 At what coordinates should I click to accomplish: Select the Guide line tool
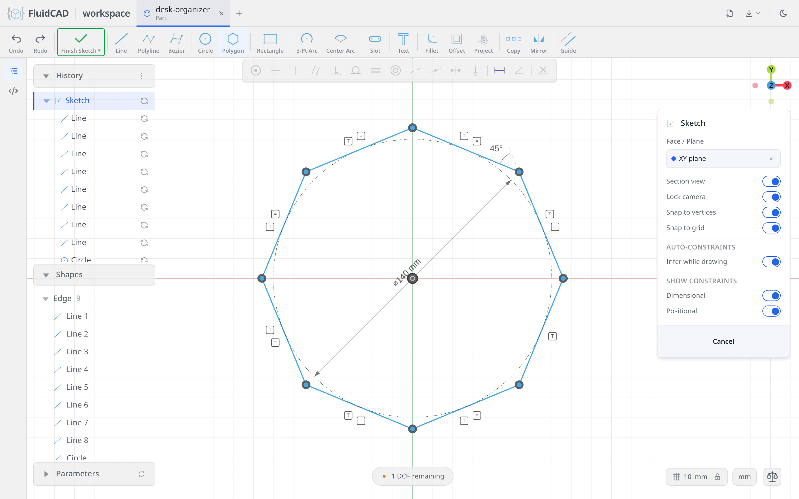[568, 43]
